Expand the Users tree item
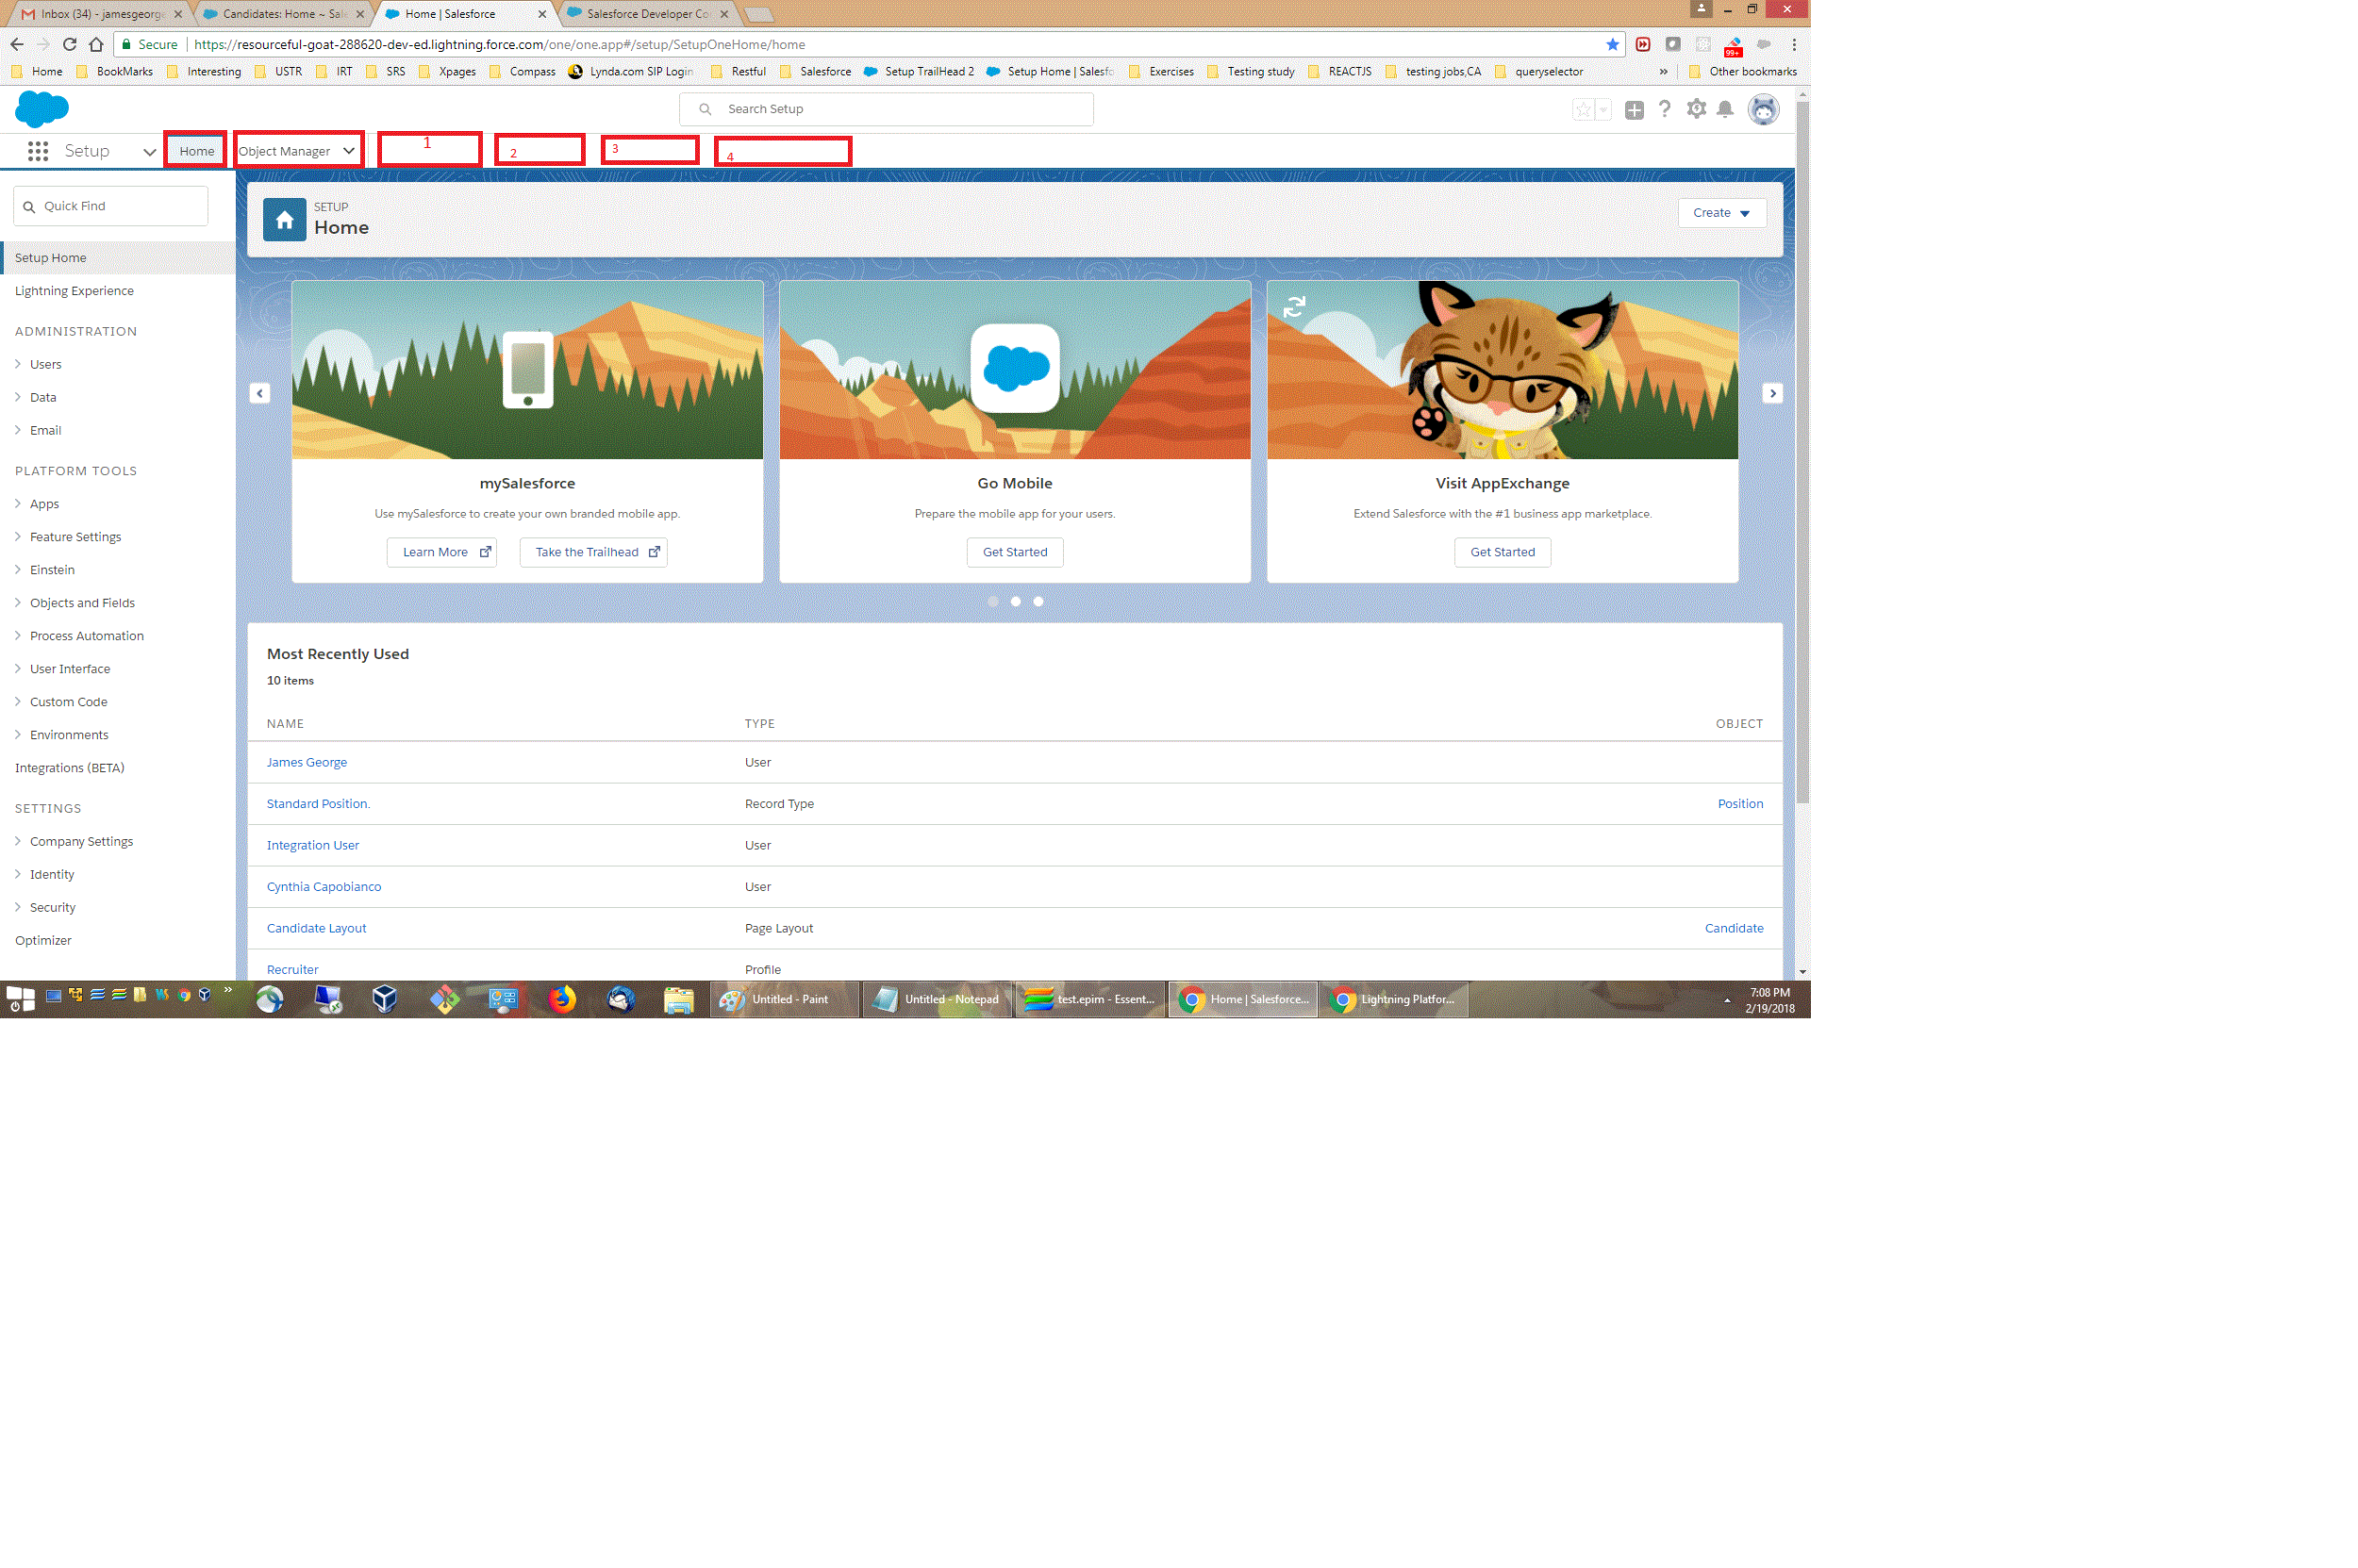The width and height of the screenshot is (2358, 1568). [45, 364]
